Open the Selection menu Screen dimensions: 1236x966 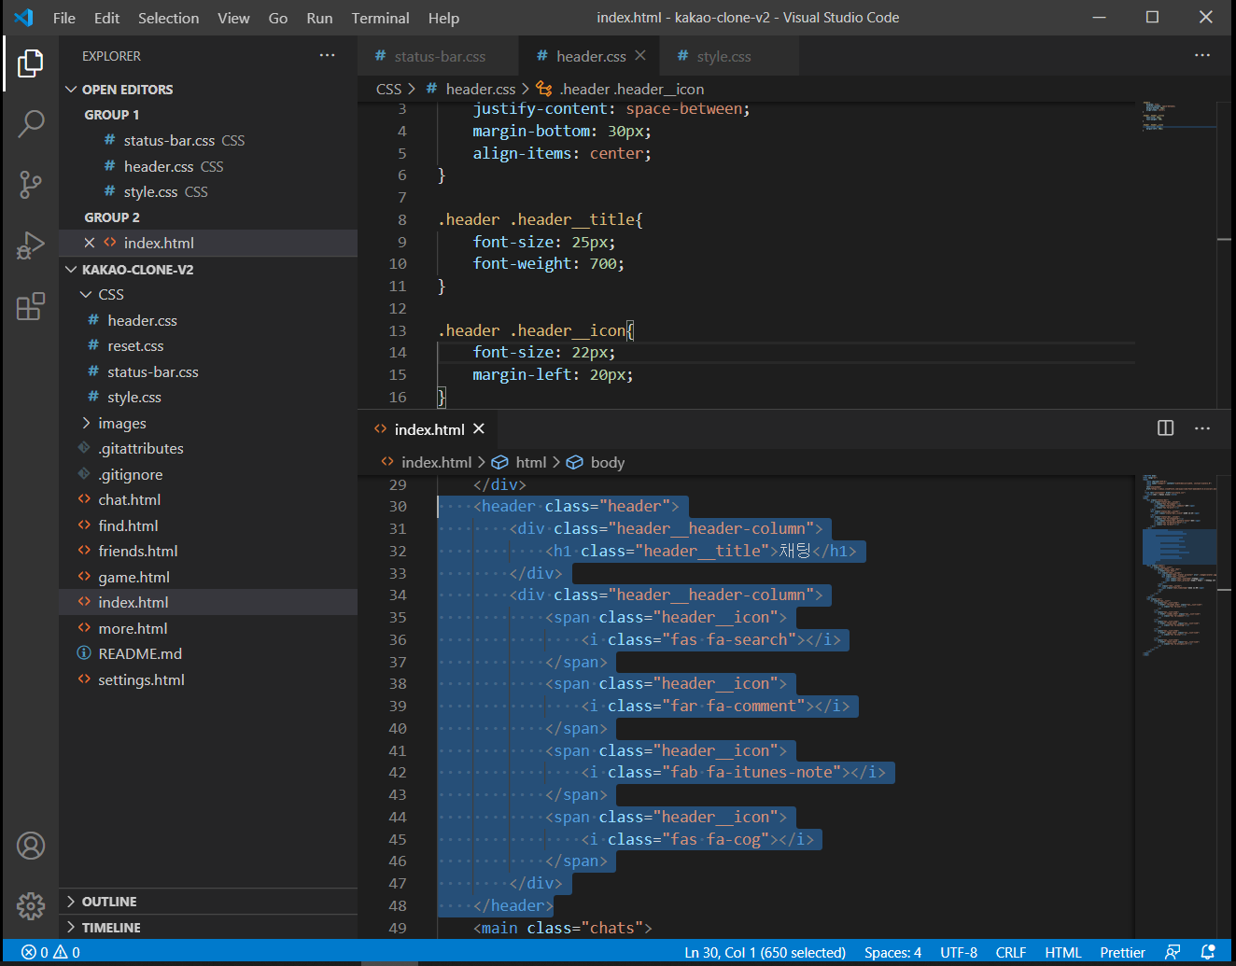168,18
